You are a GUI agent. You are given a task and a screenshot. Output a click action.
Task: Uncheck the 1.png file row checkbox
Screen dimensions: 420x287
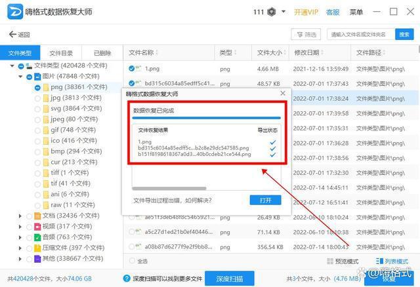pyautogui.click(x=131, y=69)
